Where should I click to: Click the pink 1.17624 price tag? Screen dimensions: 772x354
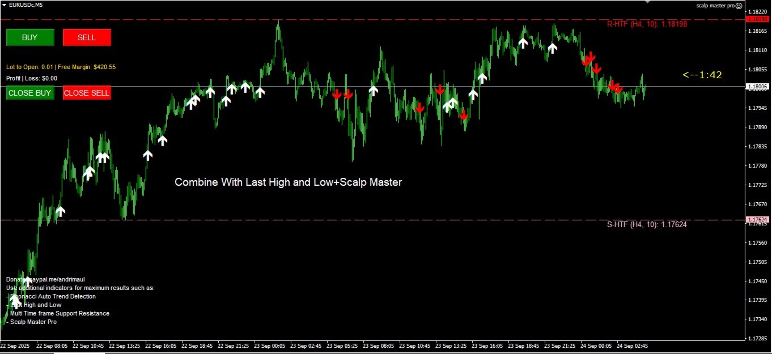pos(758,220)
